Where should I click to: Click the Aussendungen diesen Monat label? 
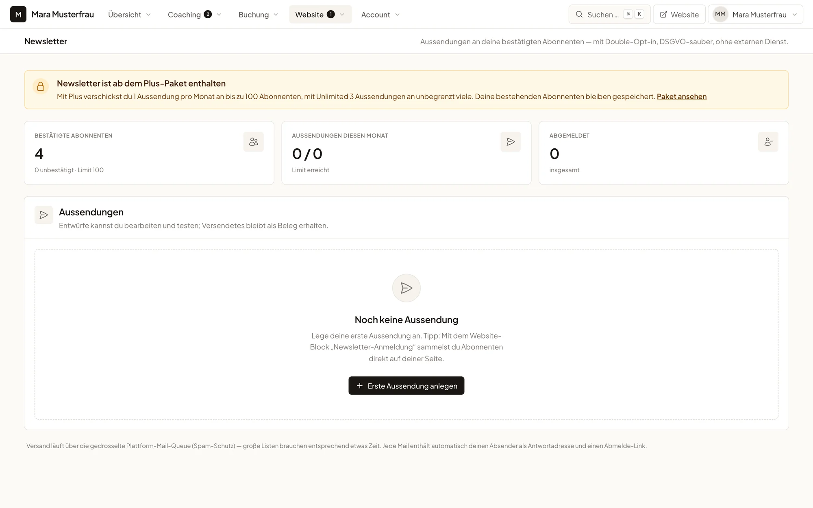coord(340,136)
